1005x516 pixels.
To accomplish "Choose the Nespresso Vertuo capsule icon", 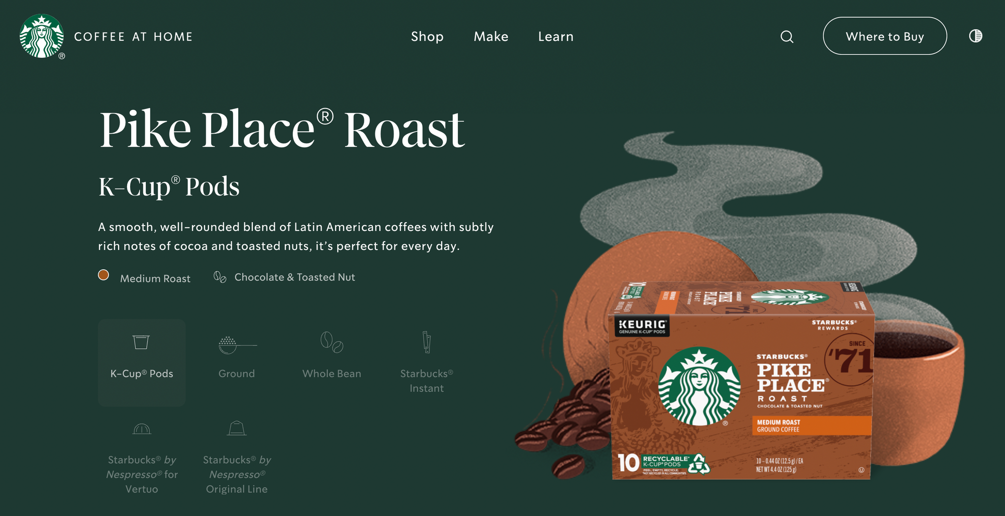I will [x=142, y=429].
